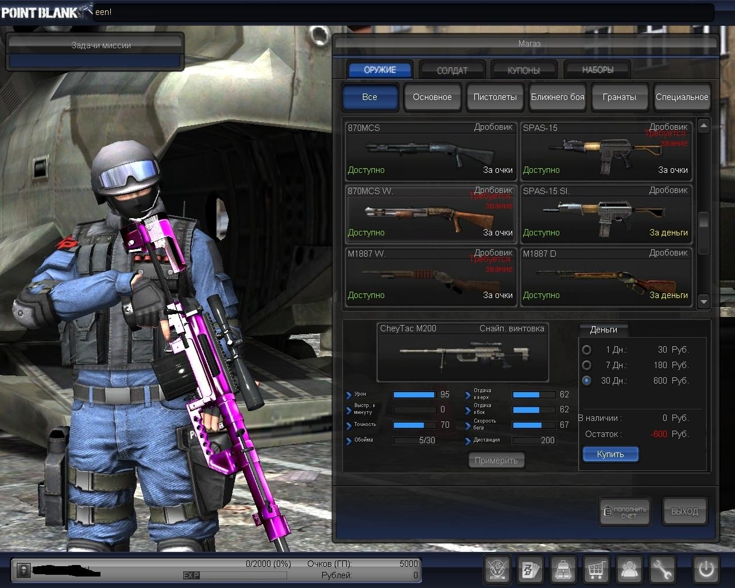This screenshot has height=588, width=735.
Task: Open the clan emblem icon in bottom bar
Action: point(497,570)
